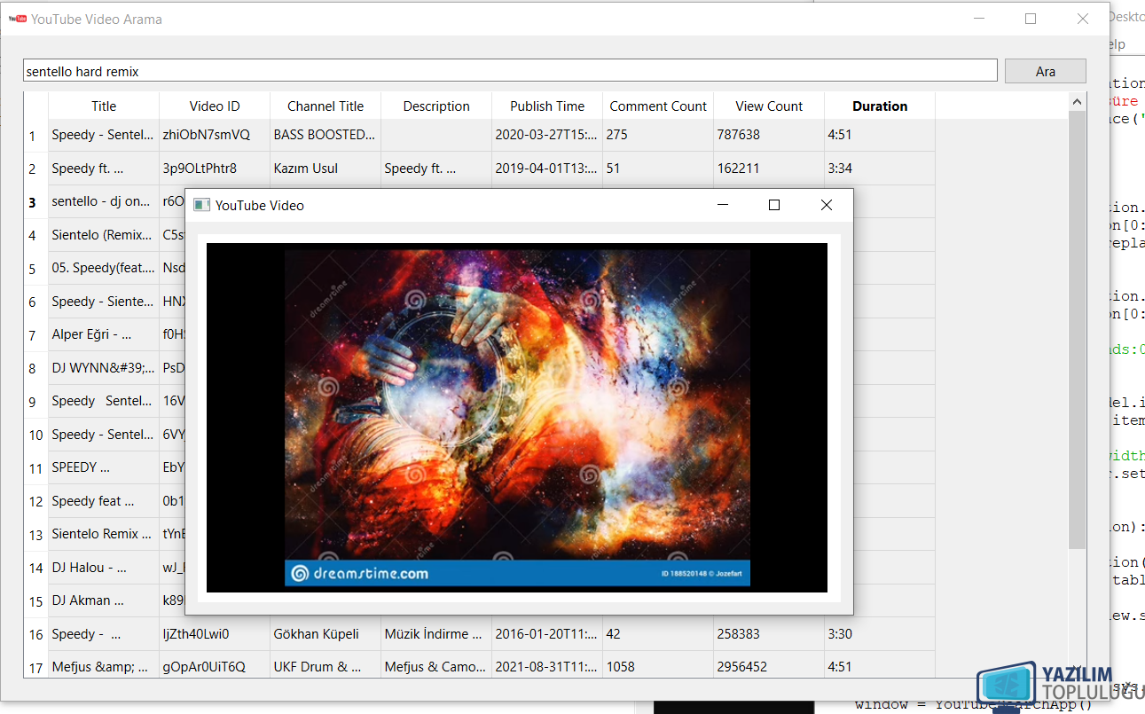The image size is (1145, 714).
Task: Click the search box containing sentello hard remix
Action: click(x=510, y=71)
